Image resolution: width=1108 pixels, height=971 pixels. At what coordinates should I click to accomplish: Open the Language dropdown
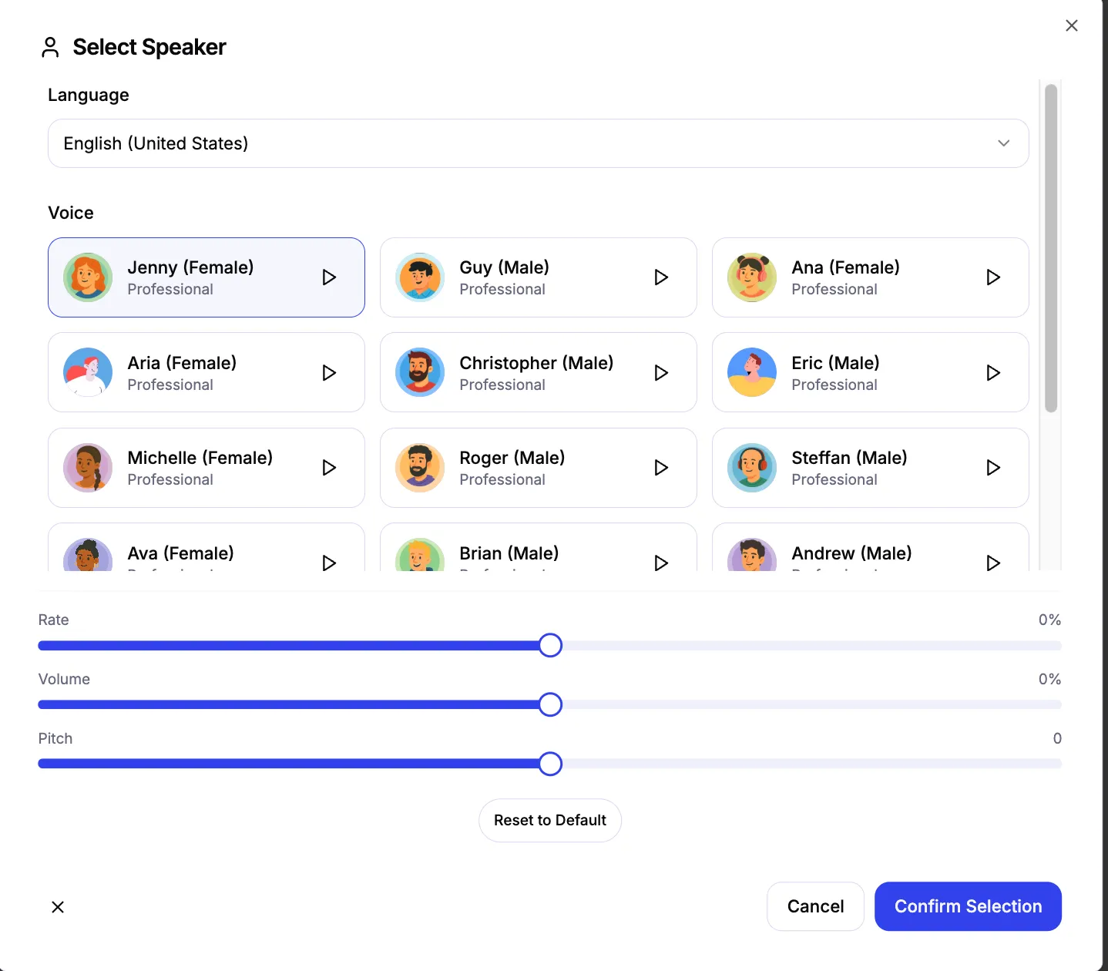[538, 143]
